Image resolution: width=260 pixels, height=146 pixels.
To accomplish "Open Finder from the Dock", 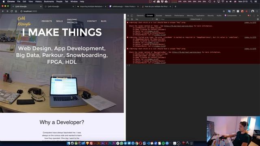I will (x=69, y=143).
